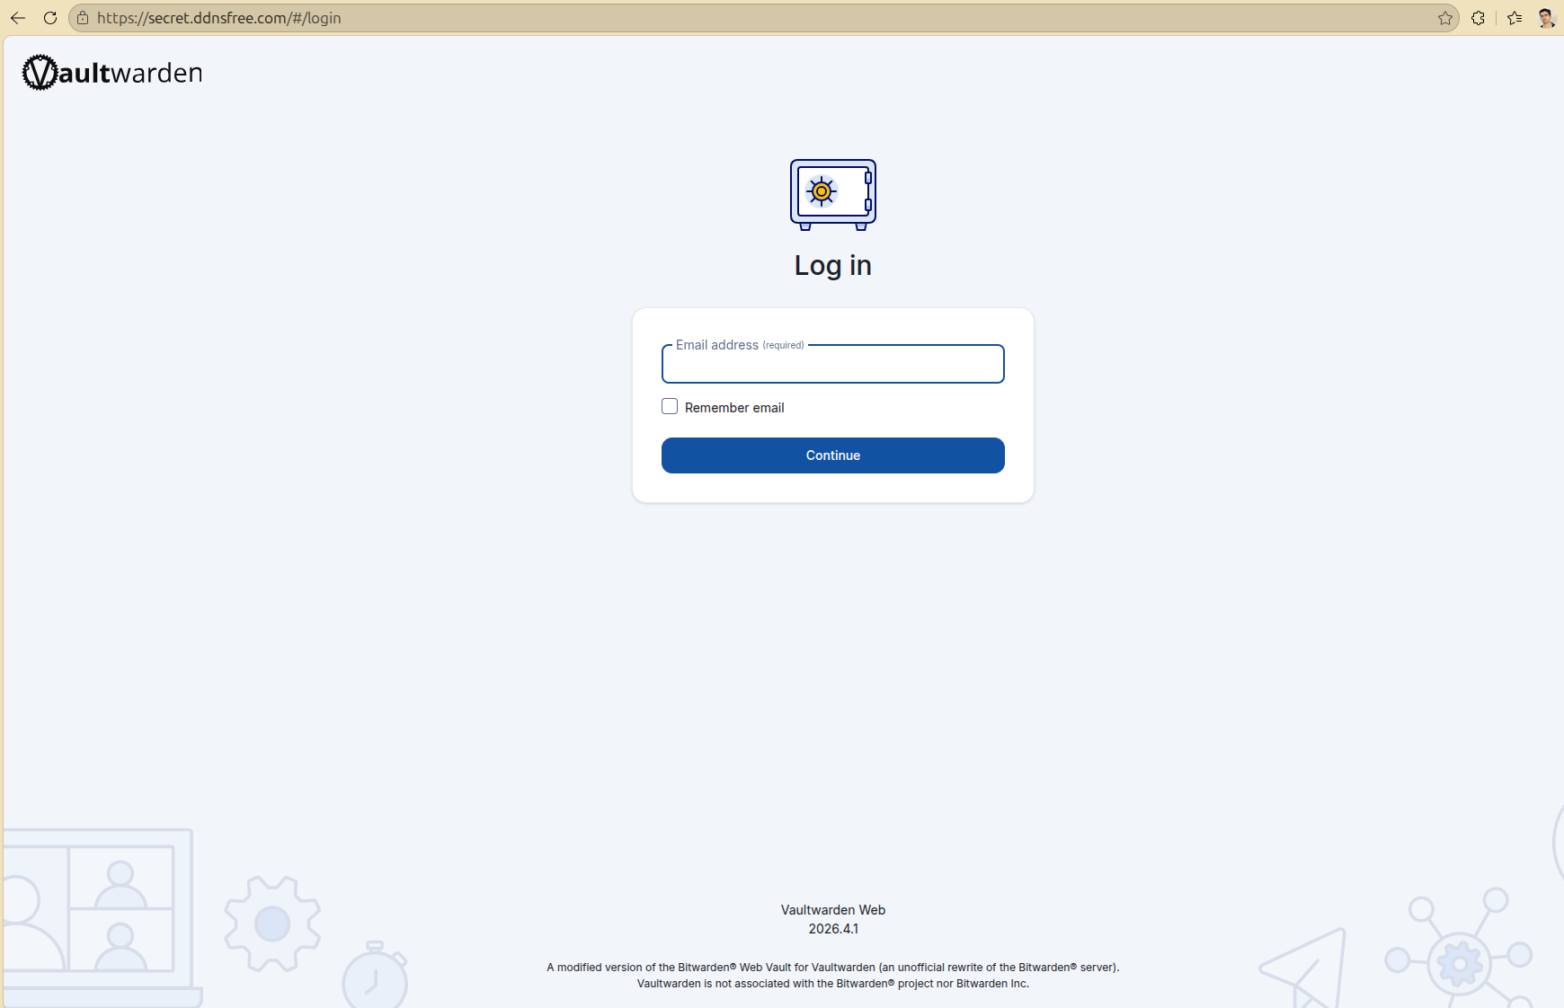The height and width of the screenshot is (1008, 1564).
Task: Click the Vaultwarden logo
Action: (x=112, y=73)
